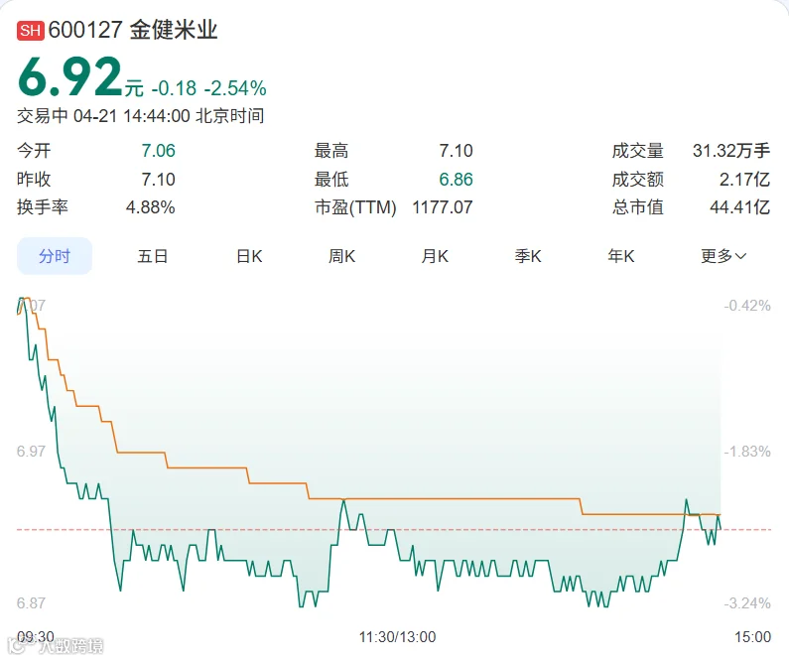The width and height of the screenshot is (789, 661).
Task: Click the 11:30/13:00 time axis label
Action: point(398,637)
